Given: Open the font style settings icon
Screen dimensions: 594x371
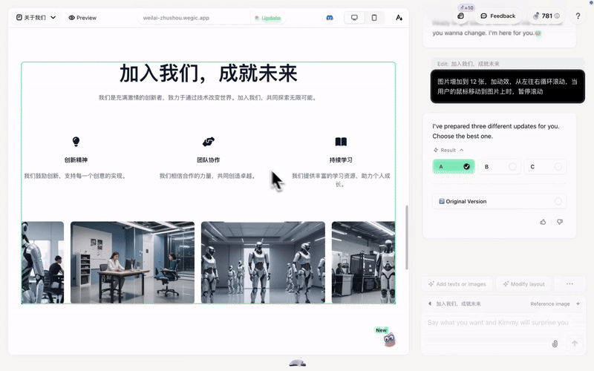Looking at the screenshot, I should [399, 17].
